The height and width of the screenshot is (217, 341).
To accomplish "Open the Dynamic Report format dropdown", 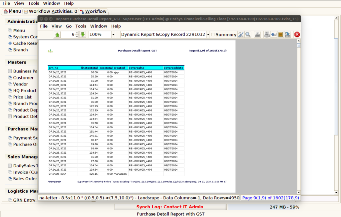I will click(208, 34).
